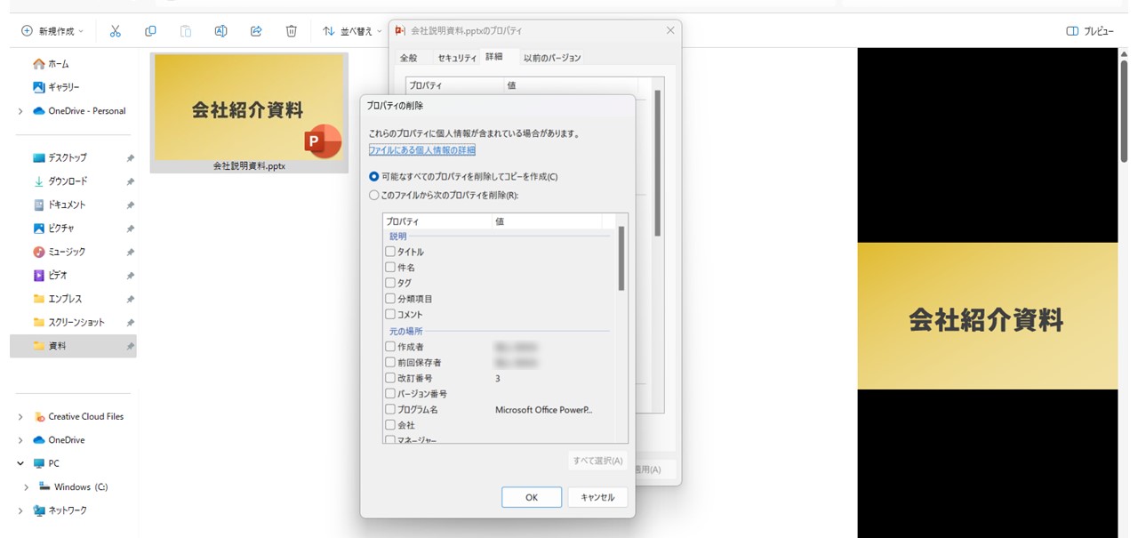Click the Share icon in Explorer toolbar
Screen dimensions: 1138x538
pyautogui.click(x=256, y=31)
